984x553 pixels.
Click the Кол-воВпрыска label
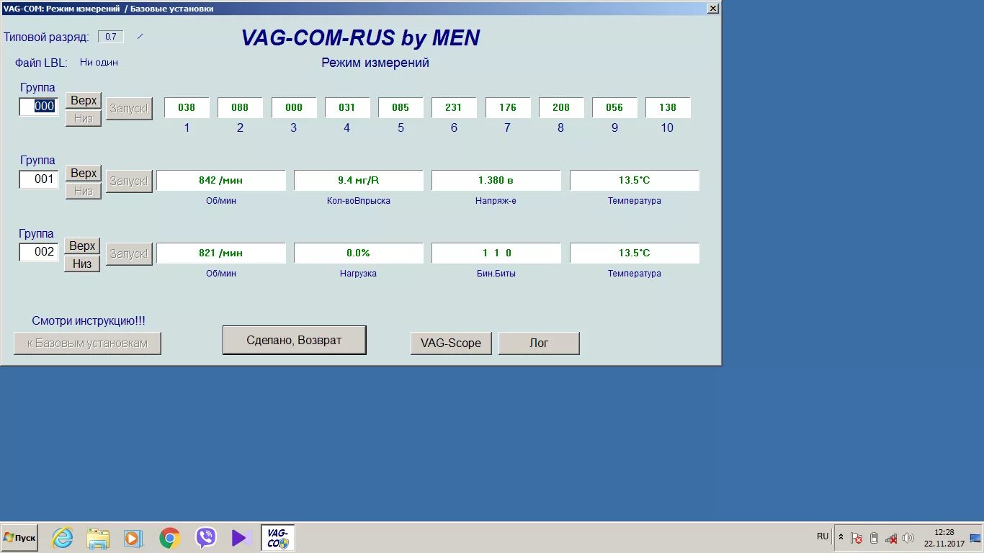[359, 201]
